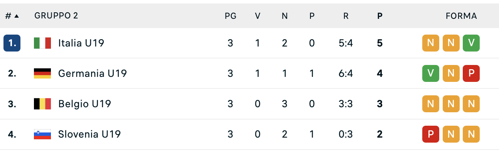This screenshot has width=499, height=153.
Task: Click the FORMA column header
Action: 461,16
